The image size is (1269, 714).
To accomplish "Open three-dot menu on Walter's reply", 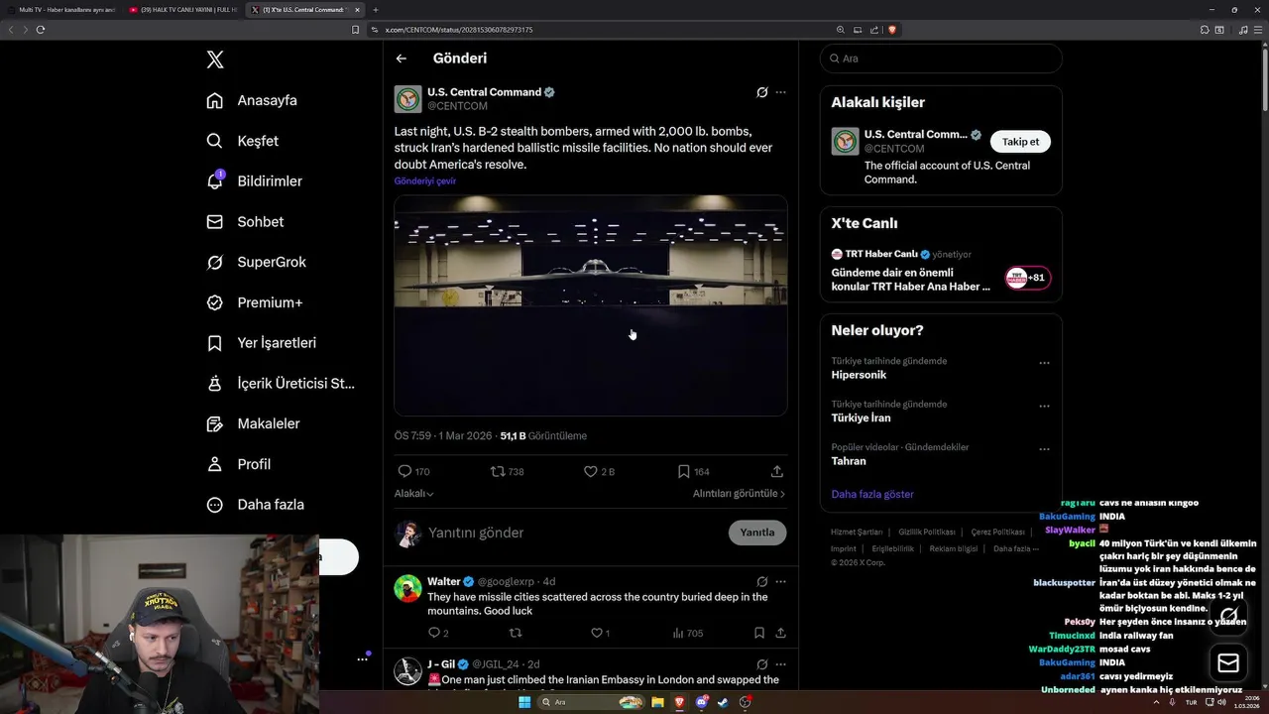I will point(780,582).
